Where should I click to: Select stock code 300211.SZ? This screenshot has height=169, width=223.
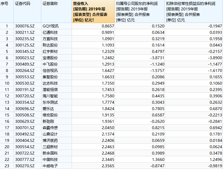click(x=25, y=32)
